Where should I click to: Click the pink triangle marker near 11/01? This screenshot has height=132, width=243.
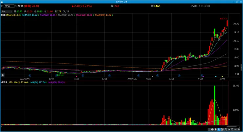[x=77, y=76]
